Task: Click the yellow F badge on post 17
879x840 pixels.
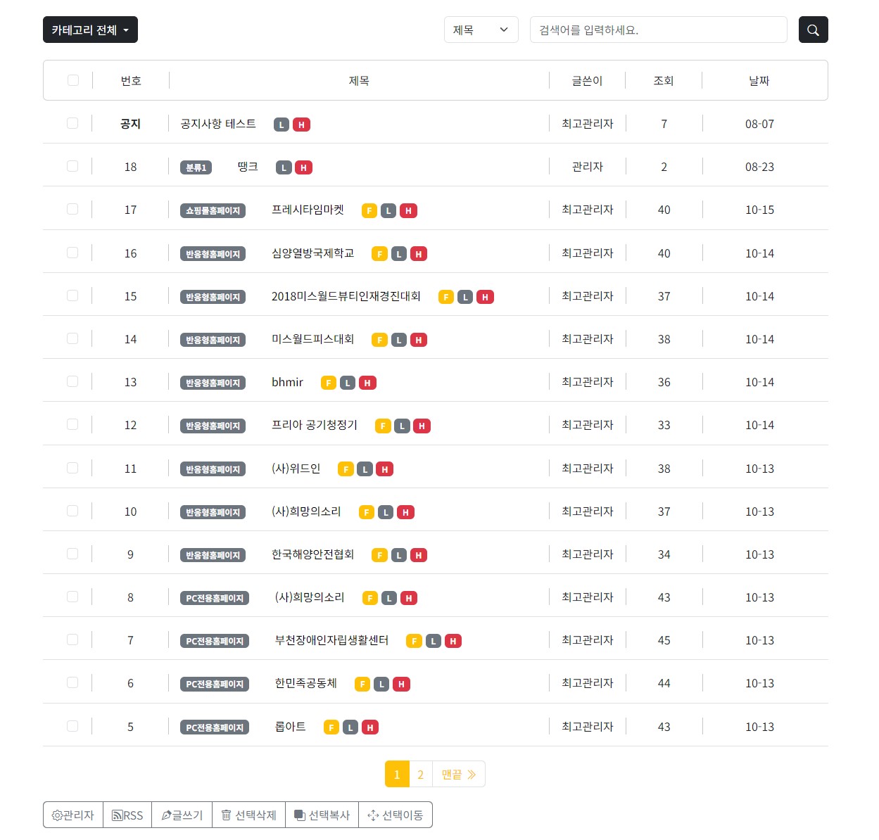Action: tap(369, 210)
